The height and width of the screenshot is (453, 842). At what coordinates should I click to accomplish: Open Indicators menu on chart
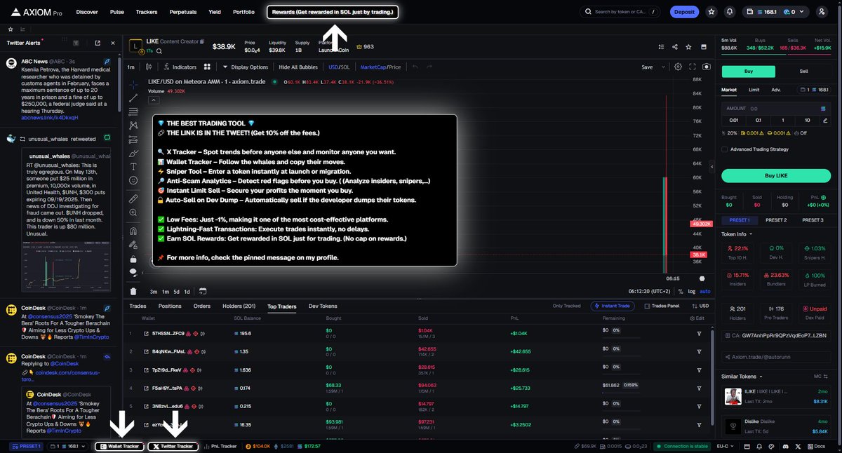pyautogui.click(x=180, y=67)
